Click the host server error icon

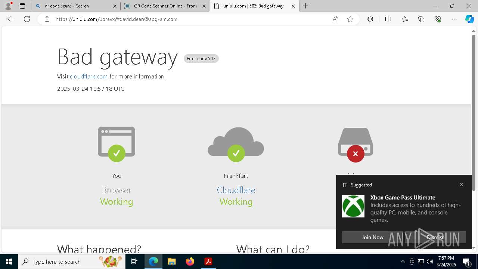[356, 145]
